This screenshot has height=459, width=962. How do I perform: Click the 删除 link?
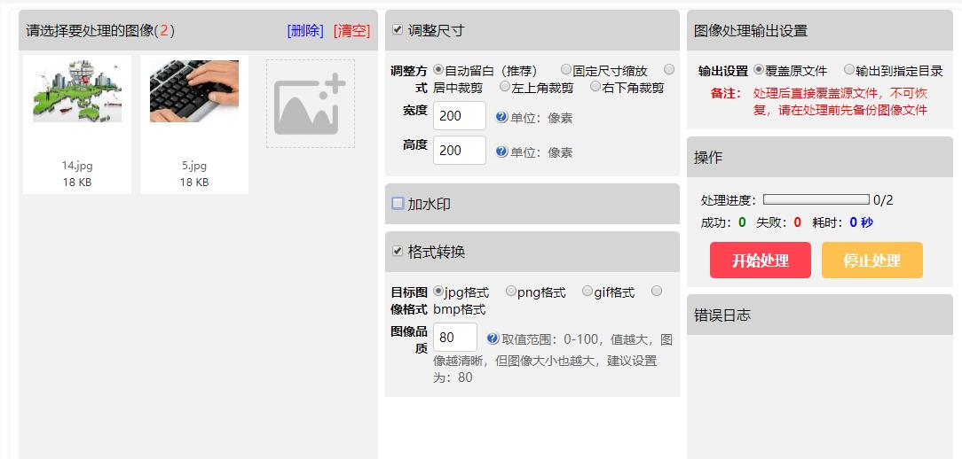click(305, 30)
